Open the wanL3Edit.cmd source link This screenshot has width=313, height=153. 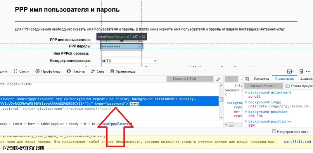(x=297, y=142)
